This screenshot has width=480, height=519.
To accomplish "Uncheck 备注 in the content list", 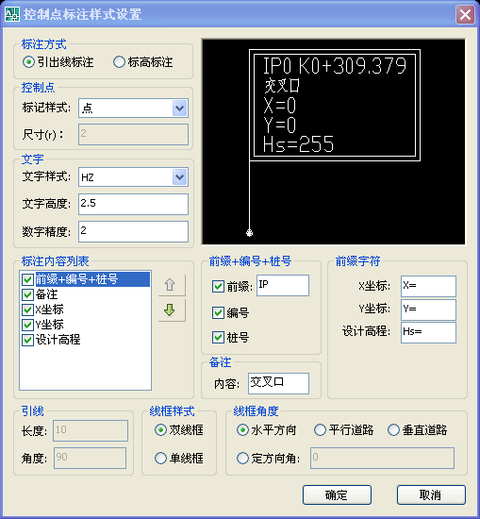I will tap(27, 294).
